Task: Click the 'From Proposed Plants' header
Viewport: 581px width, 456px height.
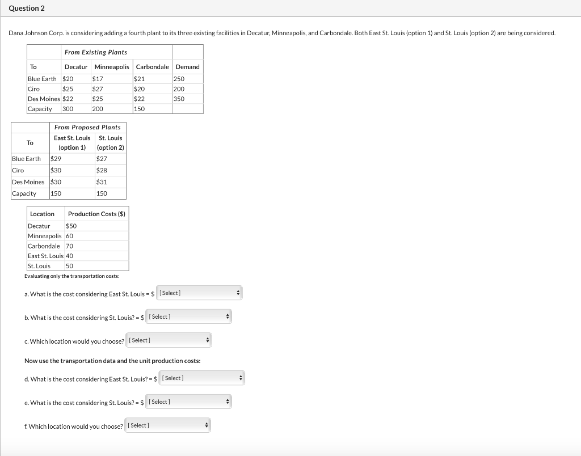Action: 87,128
